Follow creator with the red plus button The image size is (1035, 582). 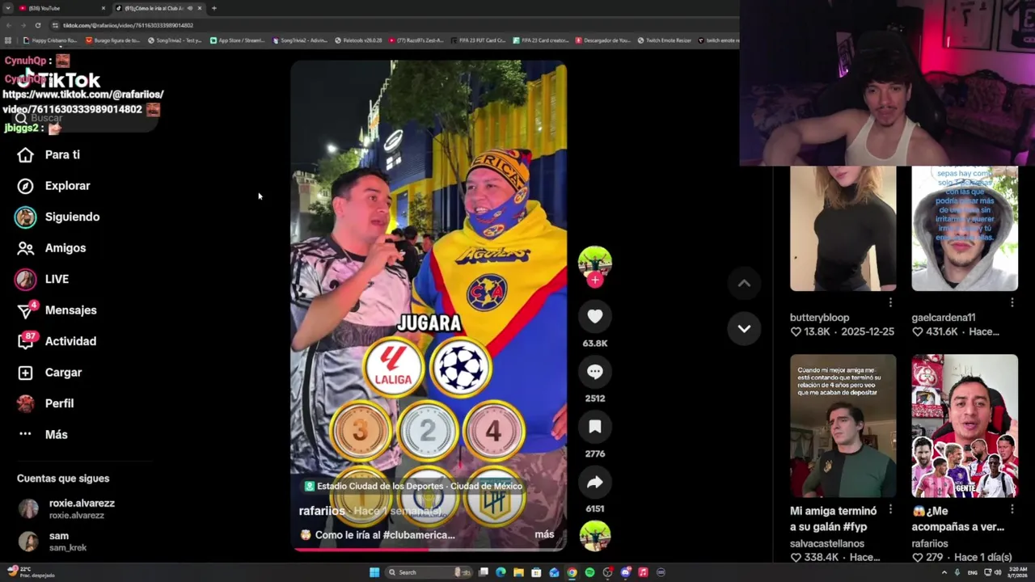tap(595, 280)
